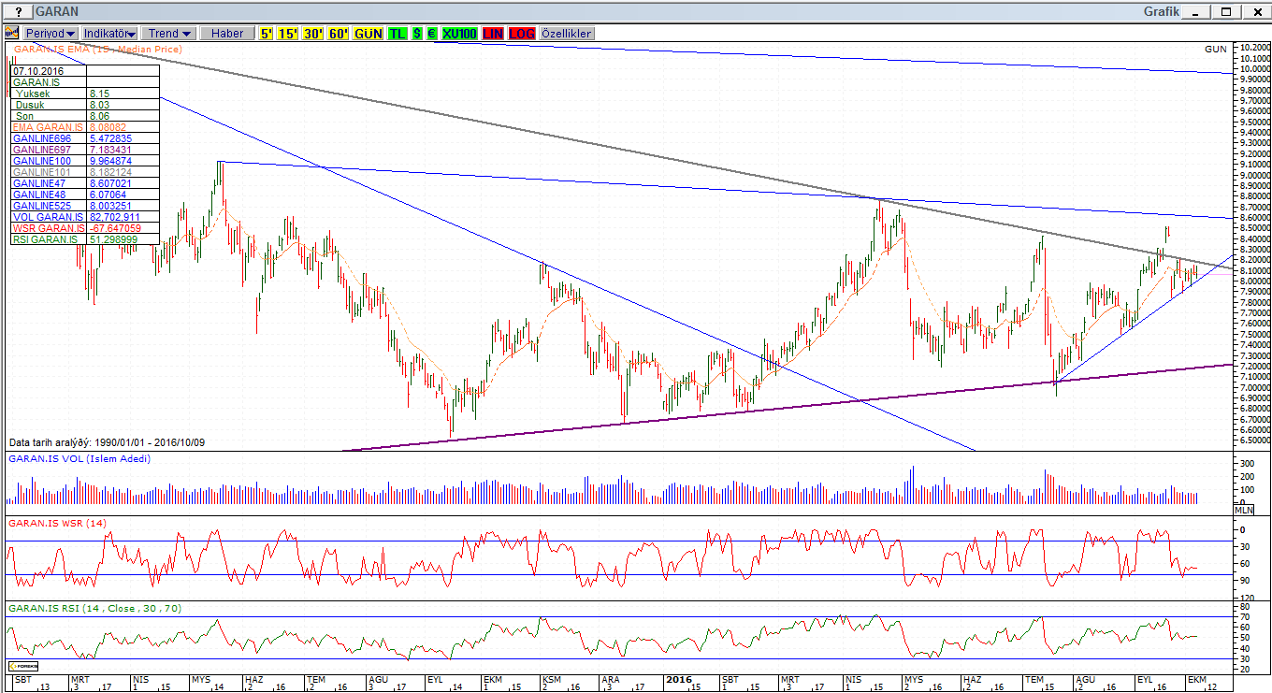
Task: Select the 15-minute period button
Action: [x=288, y=33]
